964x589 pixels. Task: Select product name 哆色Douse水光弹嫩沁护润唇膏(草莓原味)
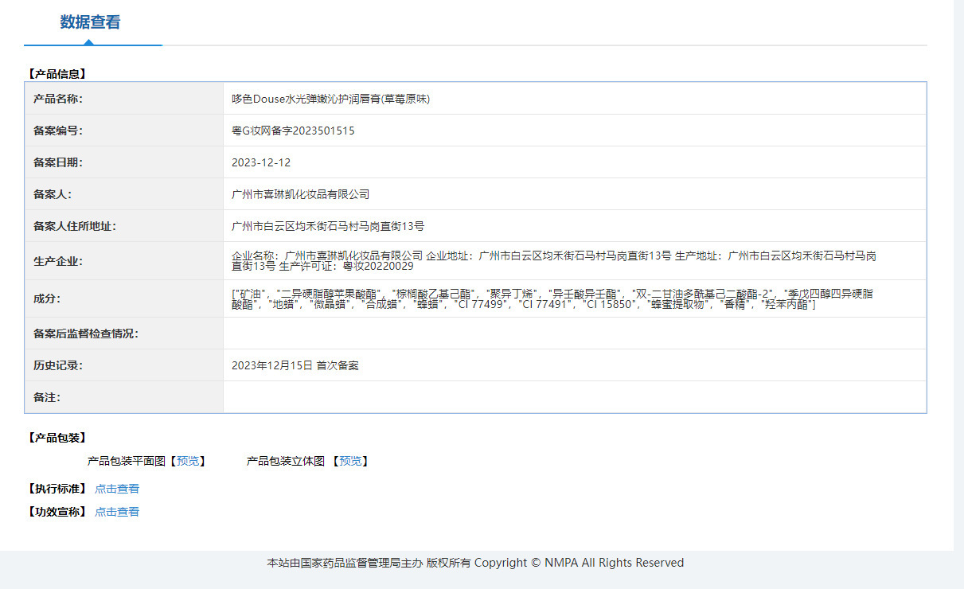click(330, 99)
